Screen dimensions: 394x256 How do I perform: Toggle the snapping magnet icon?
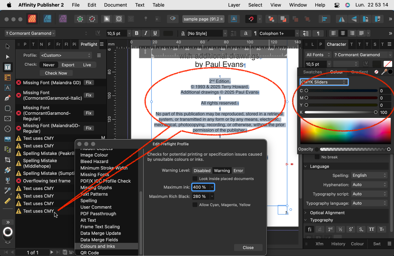(x=251, y=19)
